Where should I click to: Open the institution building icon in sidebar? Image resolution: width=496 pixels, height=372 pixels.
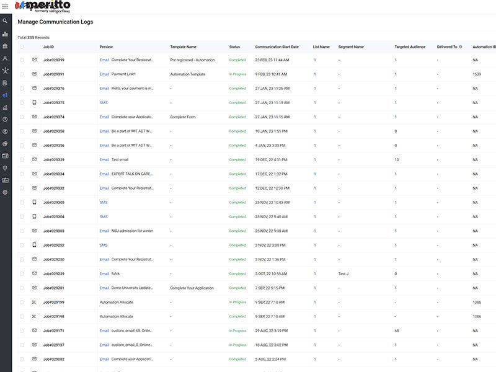(x=5, y=46)
